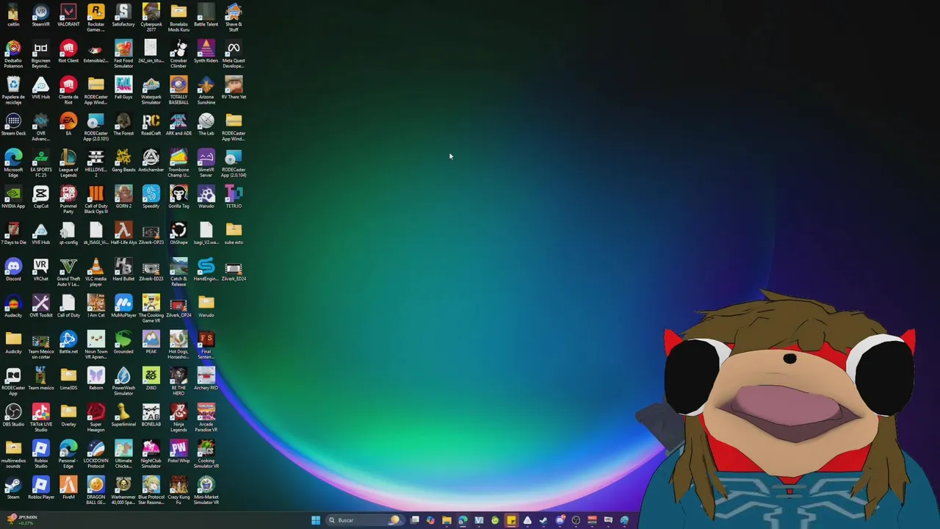
Task: Select the Superliminal icon
Action: tap(123, 415)
